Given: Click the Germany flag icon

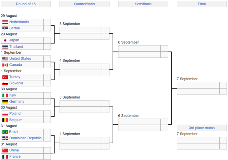Looking at the screenshot, I should click(x=5, y=102).
